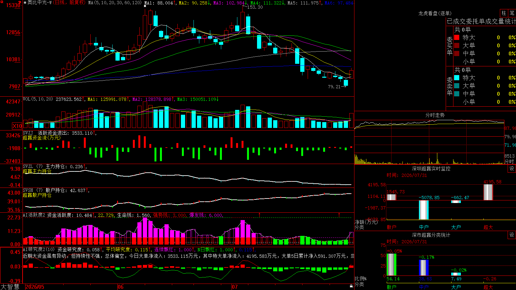
Task: Click the lock icon at chart bottom-right
Action: (351, 286)
